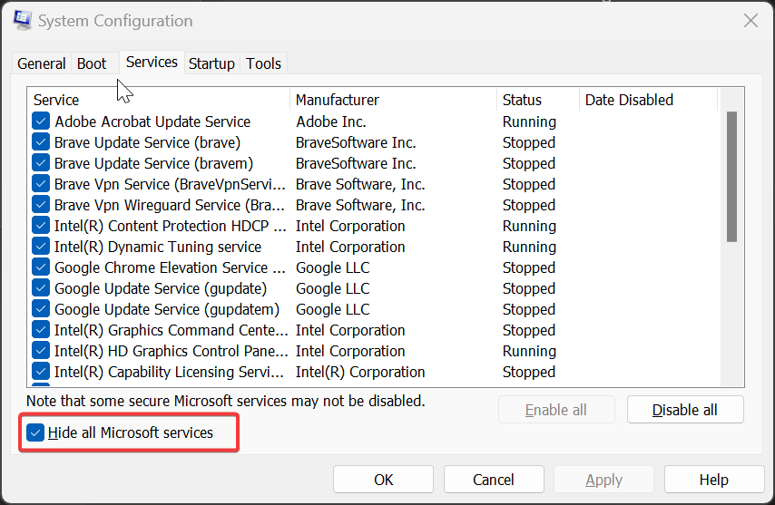Uncheck Adobe Acrobat Update Service

pos(41,121)
